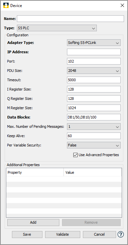The image size is (128, 245).
Task: Expand Max. Number of Pending Messages dropdown
Action: [94, 126]
